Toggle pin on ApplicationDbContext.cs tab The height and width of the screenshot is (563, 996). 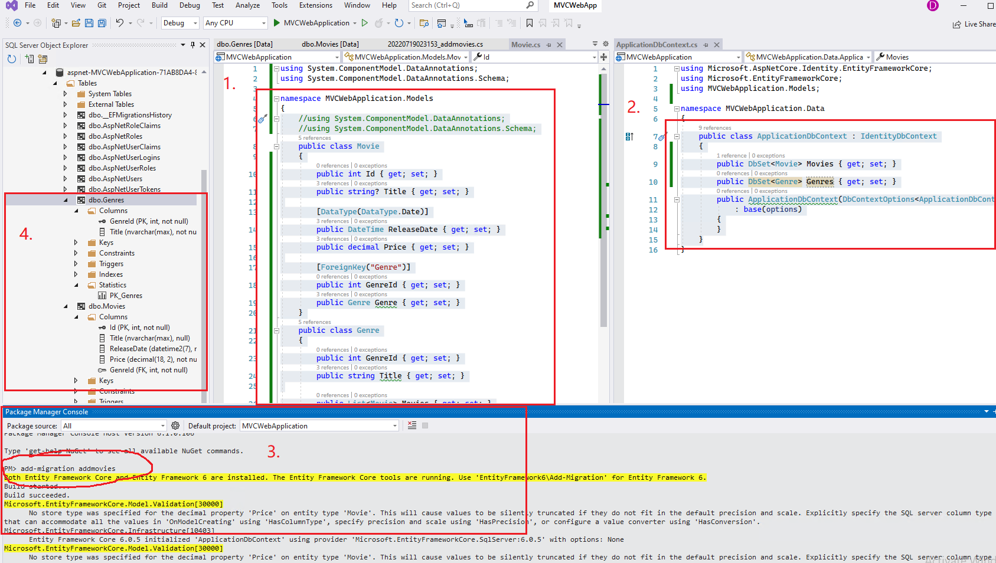(x=706, y=45)
